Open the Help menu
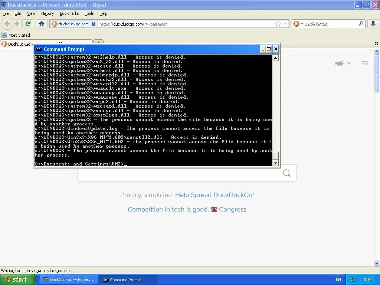Viewport: 380px width, 285px height. click(103, 13)
